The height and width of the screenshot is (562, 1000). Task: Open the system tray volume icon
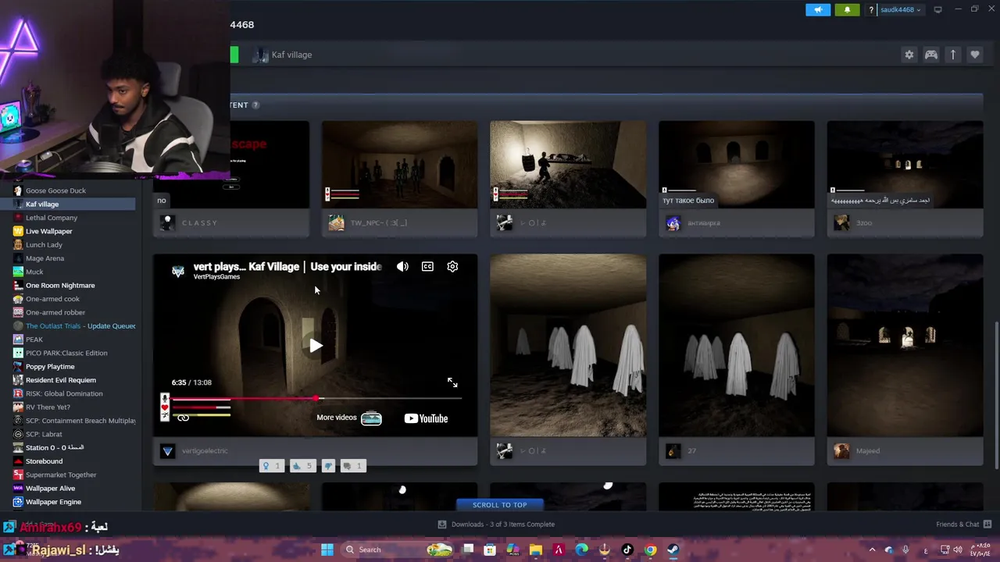pos(957,550)
